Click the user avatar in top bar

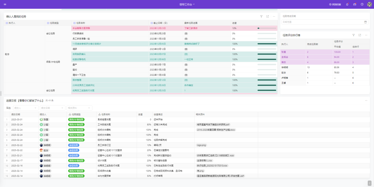(369, 4)
